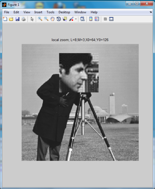This screenshot has width=155, height=189.
Task: Activate the Zoom Out magnifier tool
Action: 46,19
